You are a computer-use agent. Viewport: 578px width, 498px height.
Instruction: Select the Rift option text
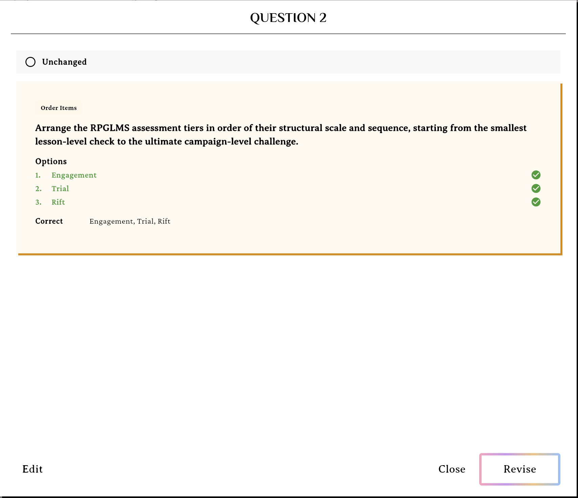point(58,202)
